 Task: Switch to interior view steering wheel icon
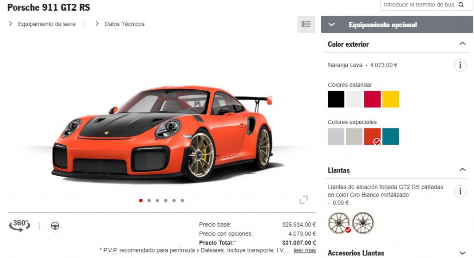click(x=55, y=226)
